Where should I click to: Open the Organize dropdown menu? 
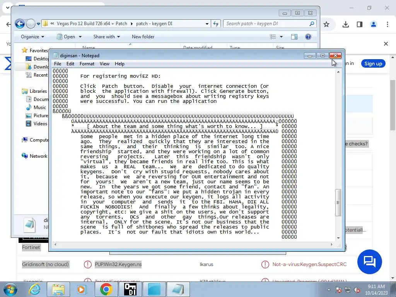[32, 37]
